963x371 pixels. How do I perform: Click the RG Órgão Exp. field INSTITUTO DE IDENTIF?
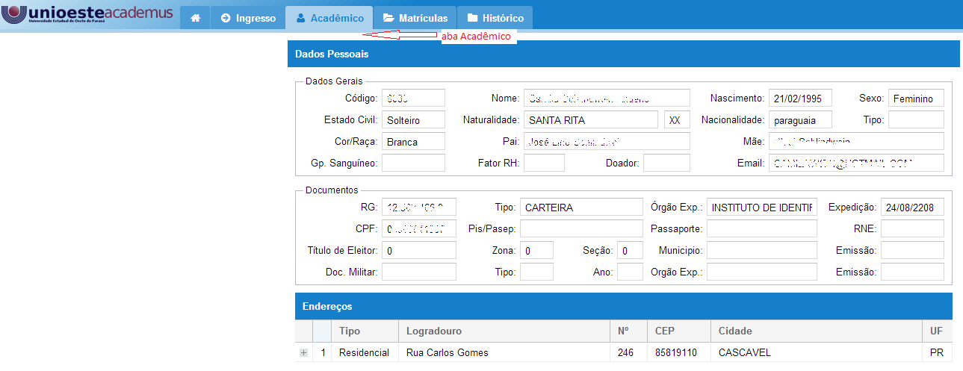click(762, 208)
